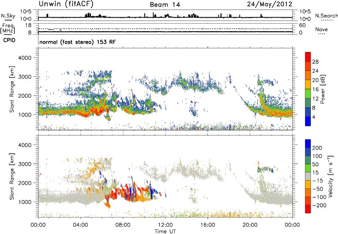The height and width of the screenshot is (234, 338).
Task: Click 'normal (fast stereo) 153 RF' text
Action: 78,42
